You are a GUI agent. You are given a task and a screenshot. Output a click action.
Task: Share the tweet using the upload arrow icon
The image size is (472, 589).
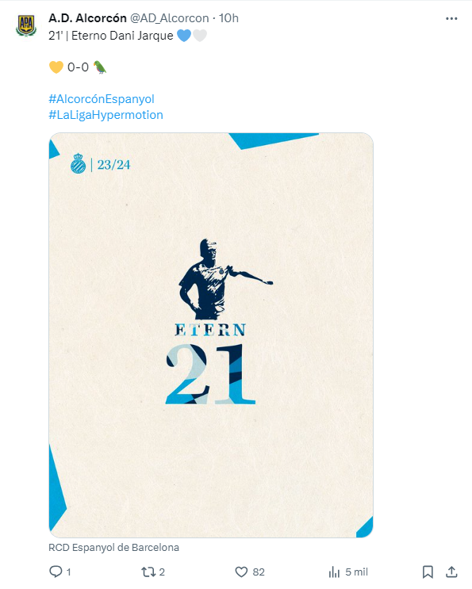pos(451,572)
